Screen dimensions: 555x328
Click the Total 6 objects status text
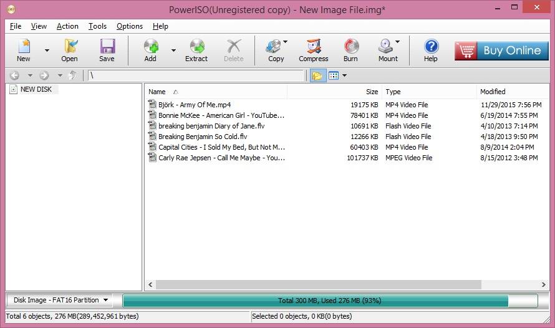[72, 316]
